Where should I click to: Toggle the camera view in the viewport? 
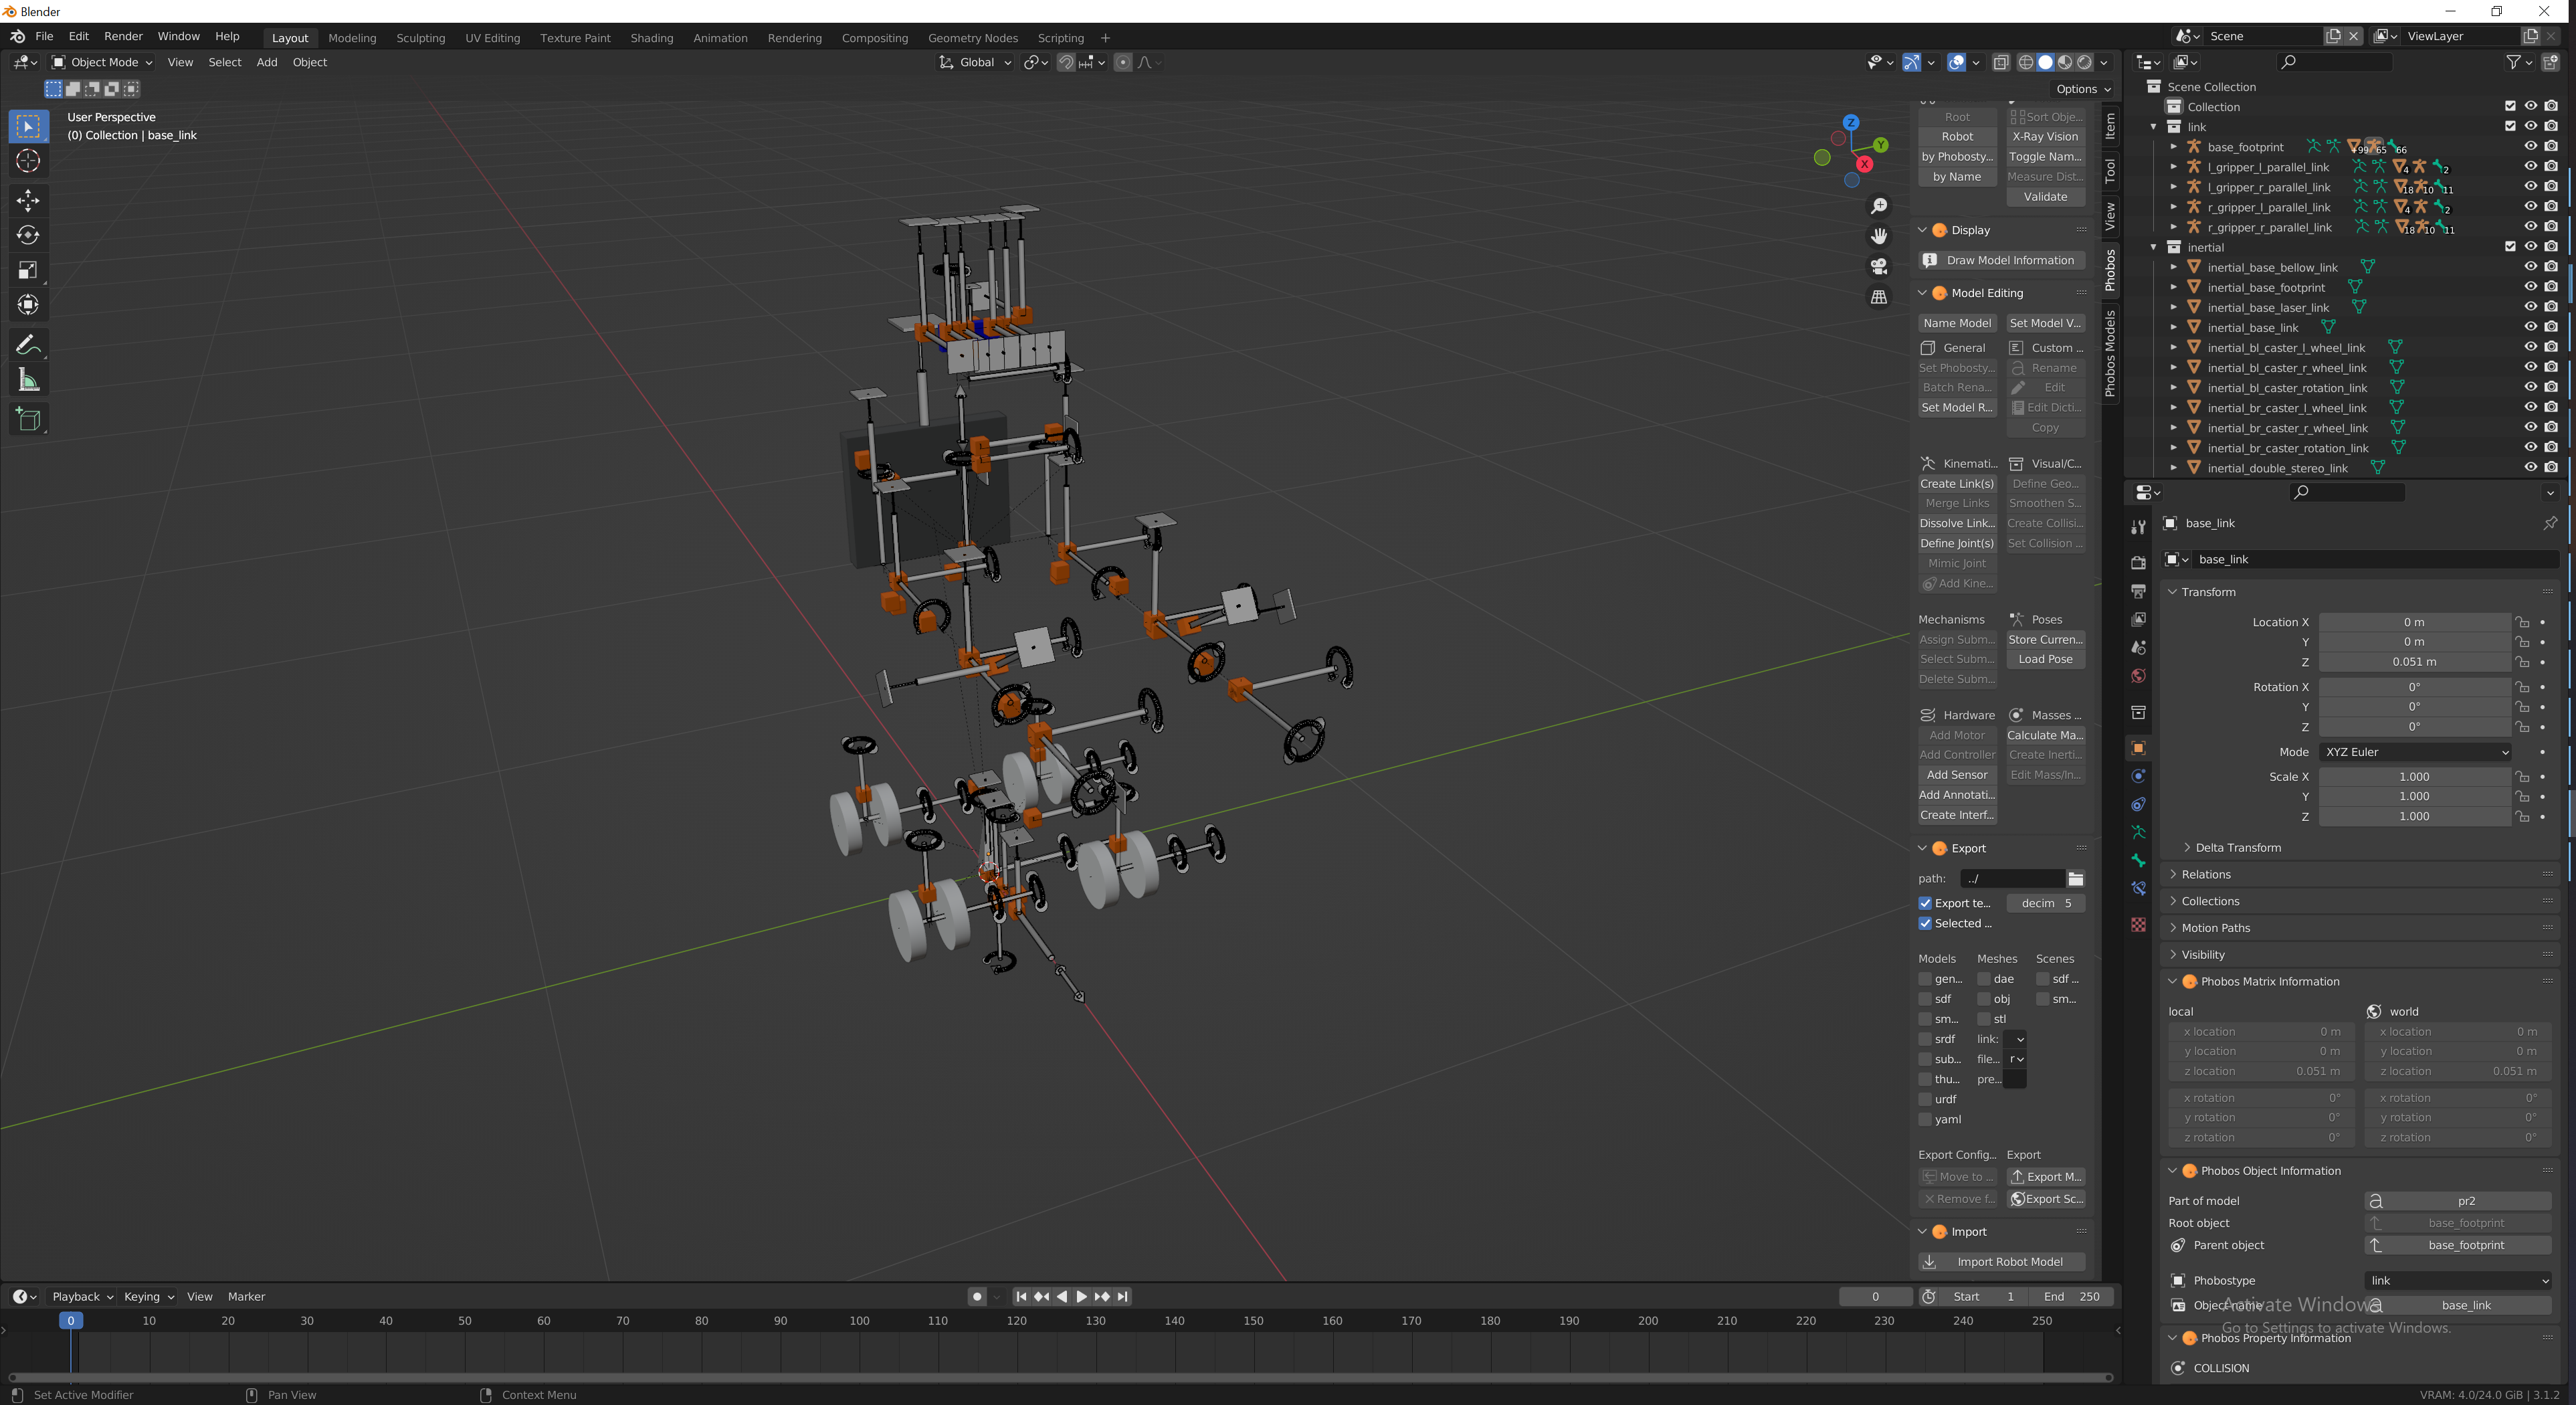1878,267
